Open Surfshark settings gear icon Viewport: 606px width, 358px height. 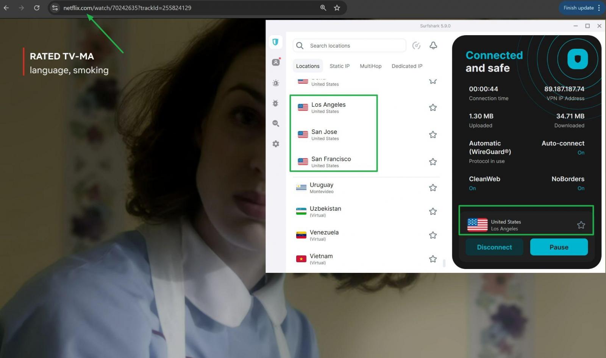276,144
